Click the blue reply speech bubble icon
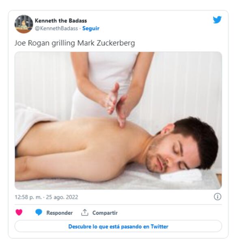 click(x=39, y=213)
